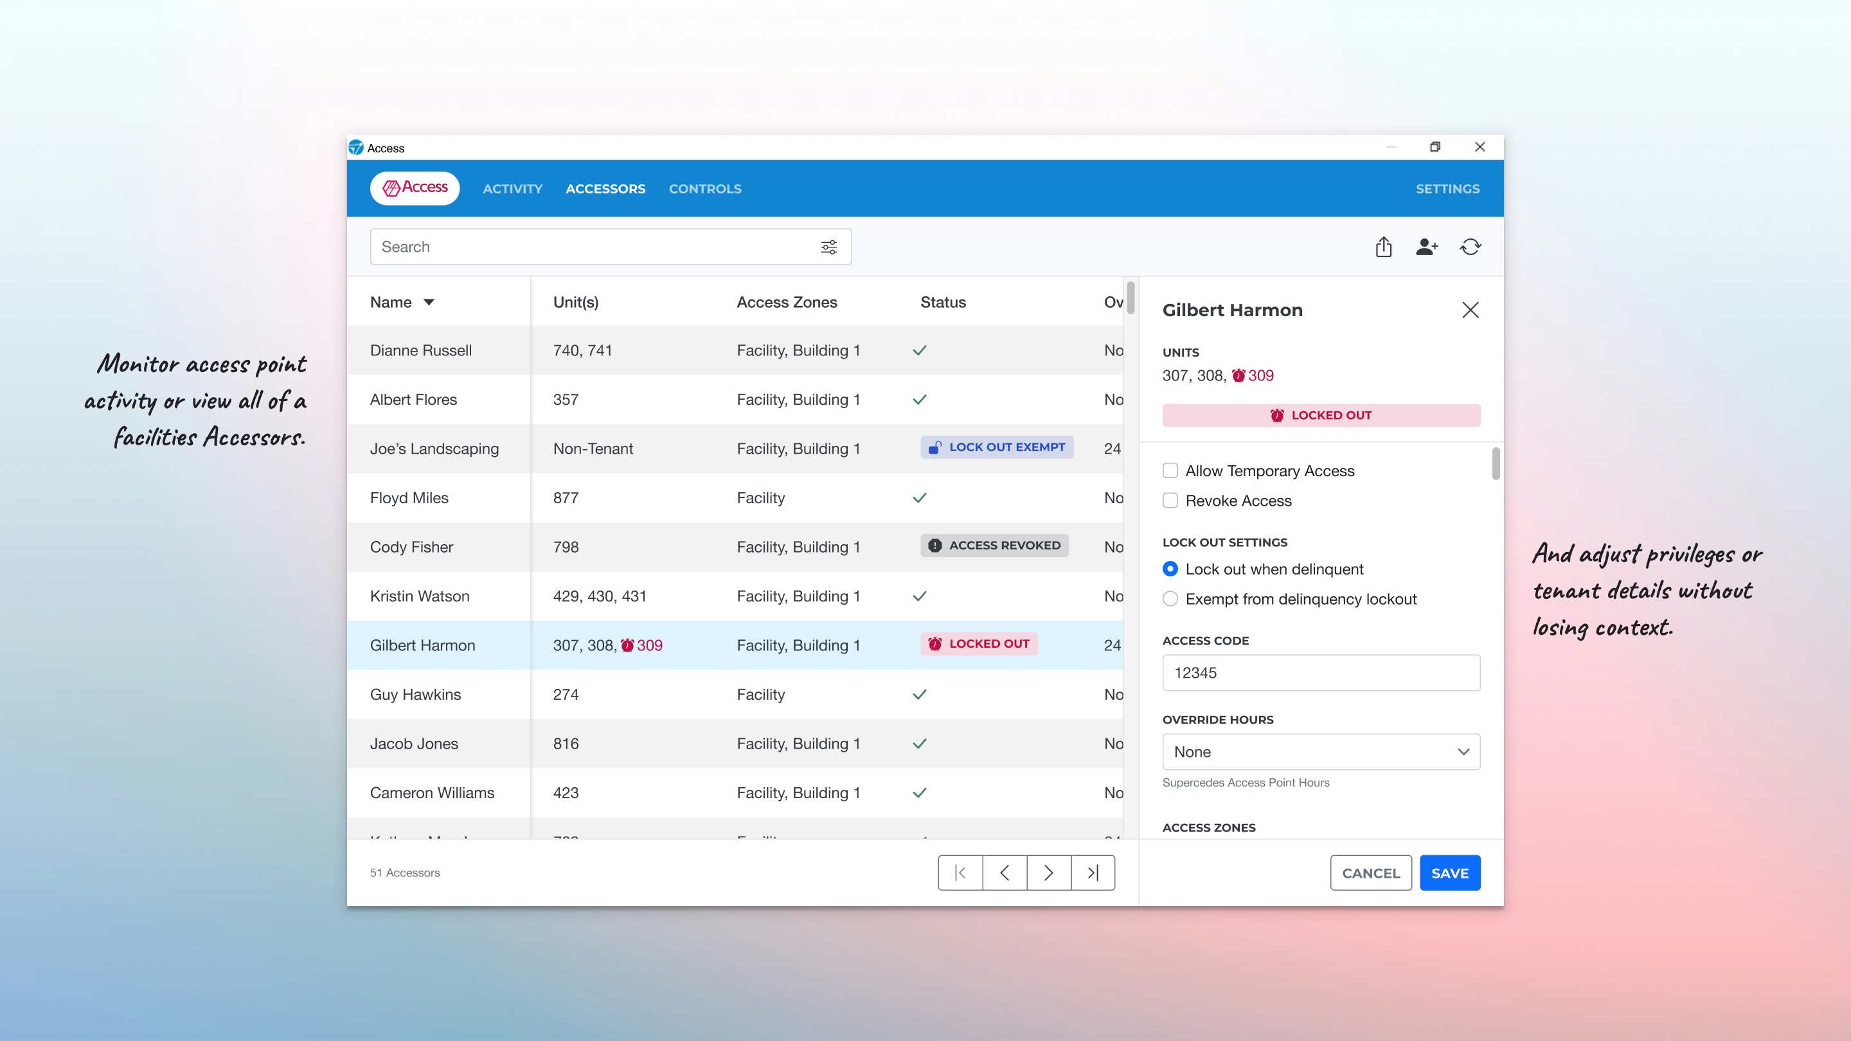Screen dimensions: 1851x1041
Task: Open the export/share icon above the table
Action: (1383, 246)
